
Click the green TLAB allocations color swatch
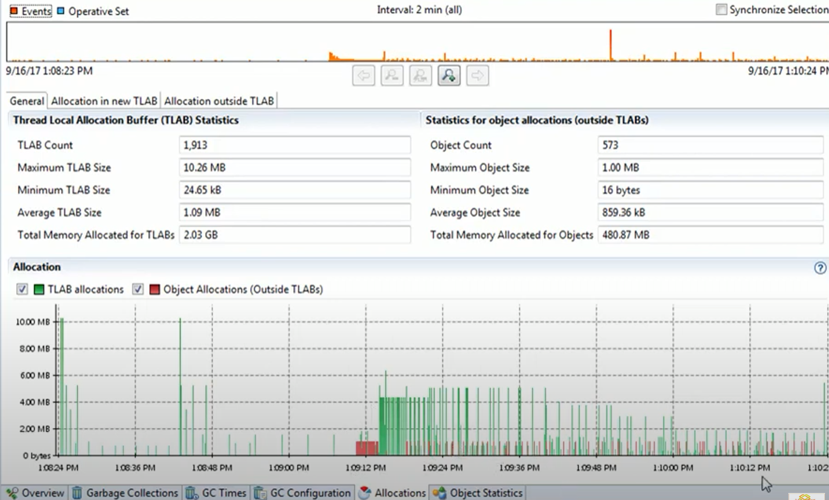click(39, 289)
